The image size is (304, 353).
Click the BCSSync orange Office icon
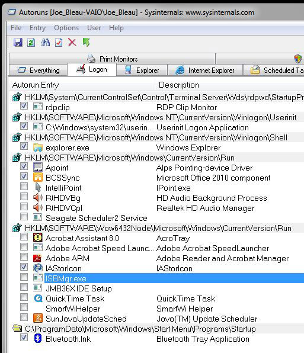pos(38,178)
